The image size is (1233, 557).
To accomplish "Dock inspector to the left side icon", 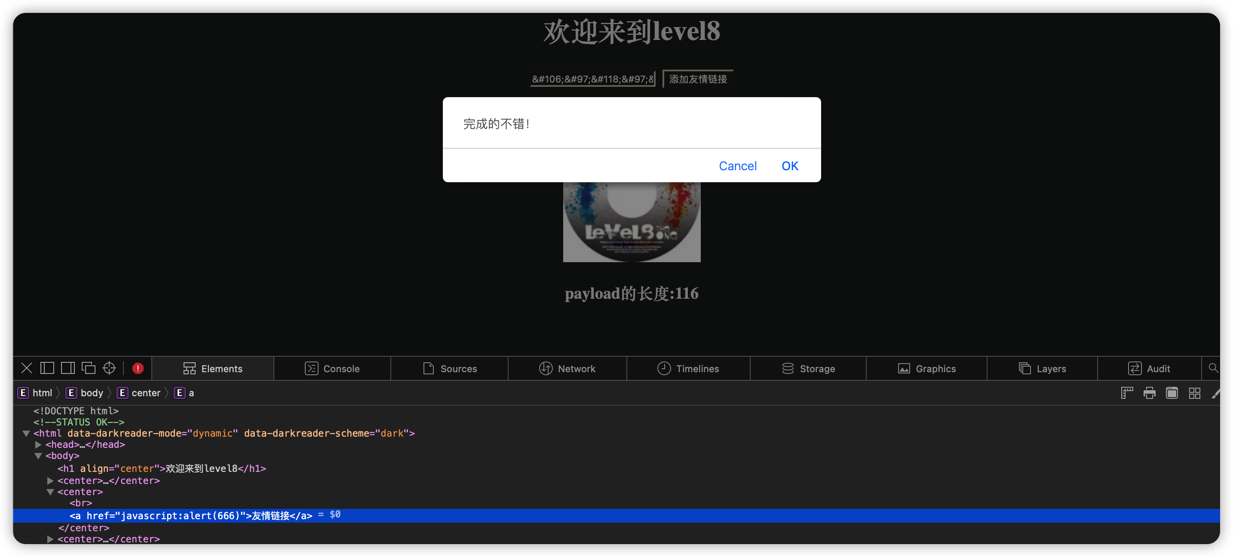I will (47, 368).
